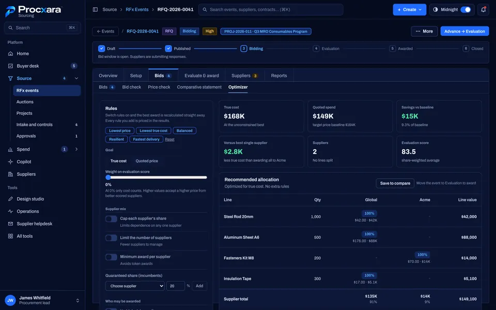
Task: Click the guaranteed share percent field
Action: click(176, 286)
